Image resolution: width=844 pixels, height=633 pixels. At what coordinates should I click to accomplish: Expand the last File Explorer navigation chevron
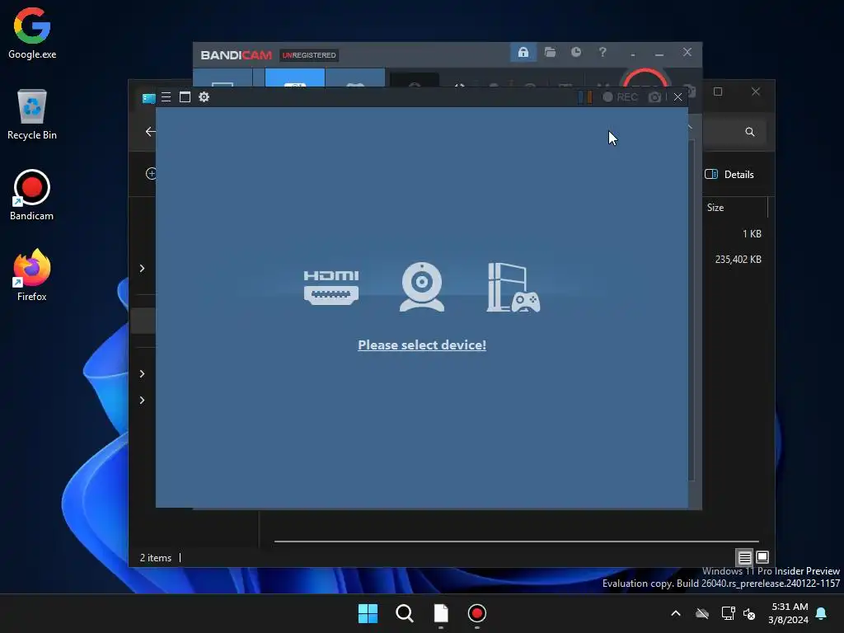[142, 400]
